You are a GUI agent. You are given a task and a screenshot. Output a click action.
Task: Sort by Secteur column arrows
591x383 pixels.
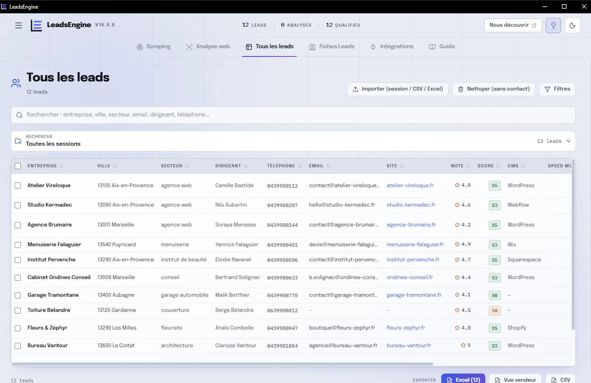pos(187,166)
